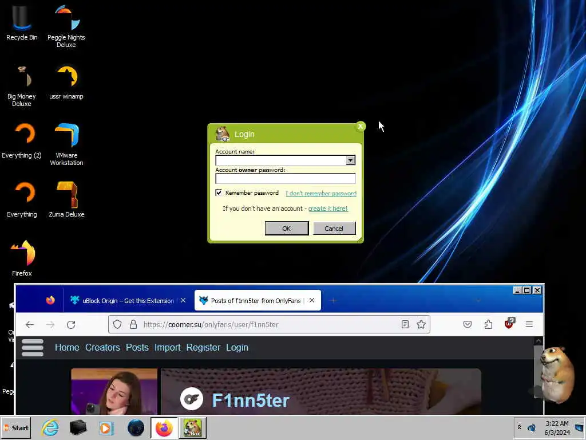Open the blue globe taskbar icon
The width and height of the screenshot is (586, 440).
coord(136,427)
